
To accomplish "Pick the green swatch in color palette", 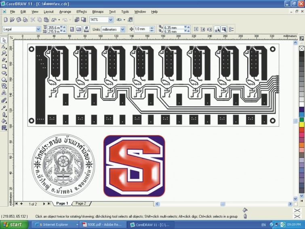I will 301,119.
